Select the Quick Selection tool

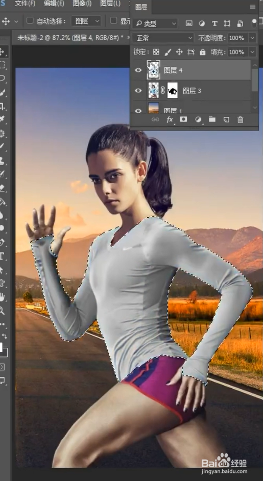[x=2, y=92]
